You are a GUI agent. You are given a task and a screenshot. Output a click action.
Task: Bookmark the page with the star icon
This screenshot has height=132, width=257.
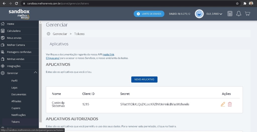[x=237, y=3]
